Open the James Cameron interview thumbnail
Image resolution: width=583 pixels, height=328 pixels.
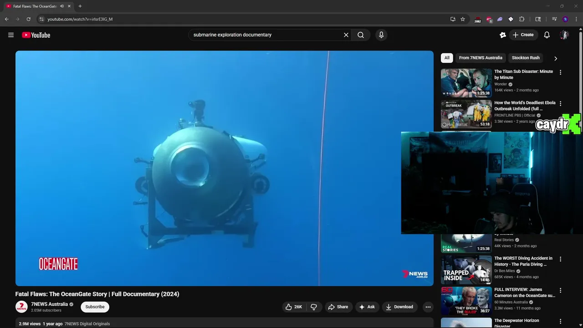click(x=466, y=301)
